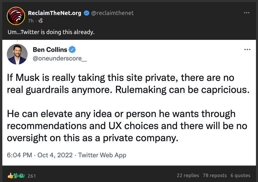The width and height of the screenshot is (258, 182).
Task: Click the Twitter Web App source label
Action: tap(102, 155)
